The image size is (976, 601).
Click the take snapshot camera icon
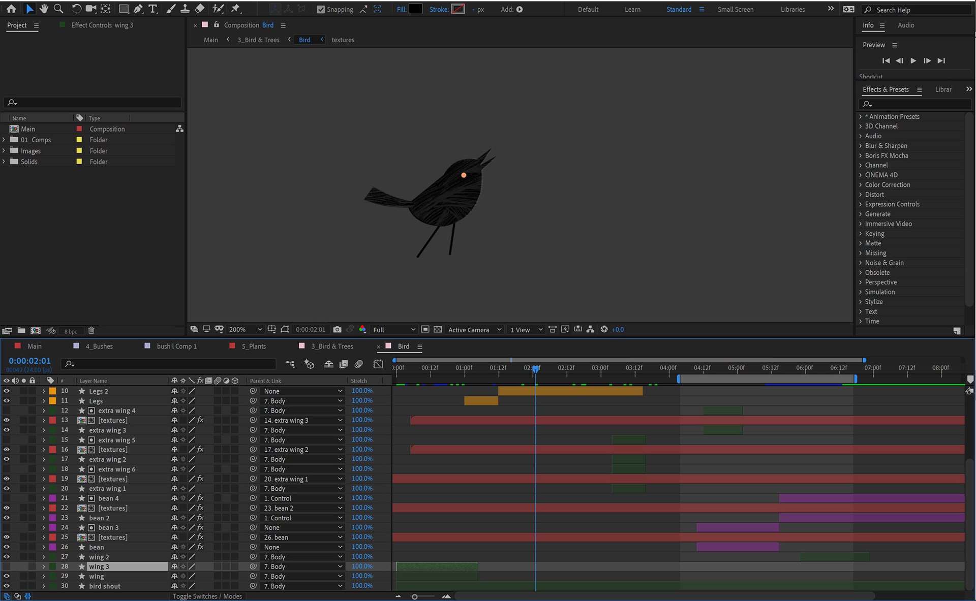[x=337, y=329]
